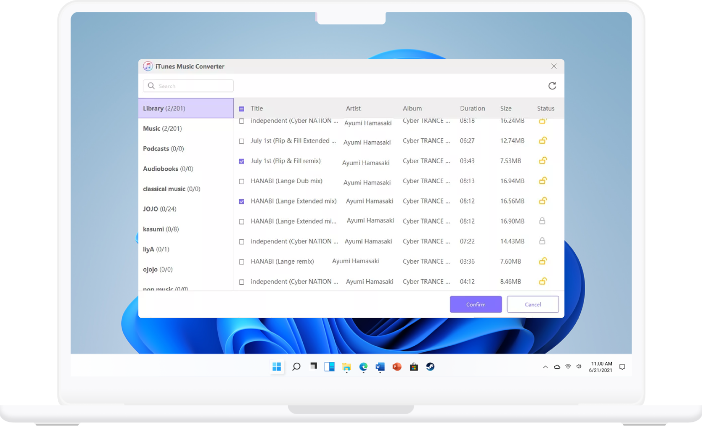Screen dimensions: 702x426
Task: Open taskbar search
Action: [296, 367]
